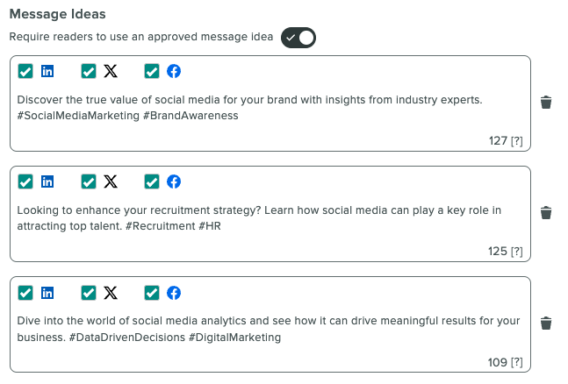Click into the #DataDrivenDecisions message text field

[270, 329]
